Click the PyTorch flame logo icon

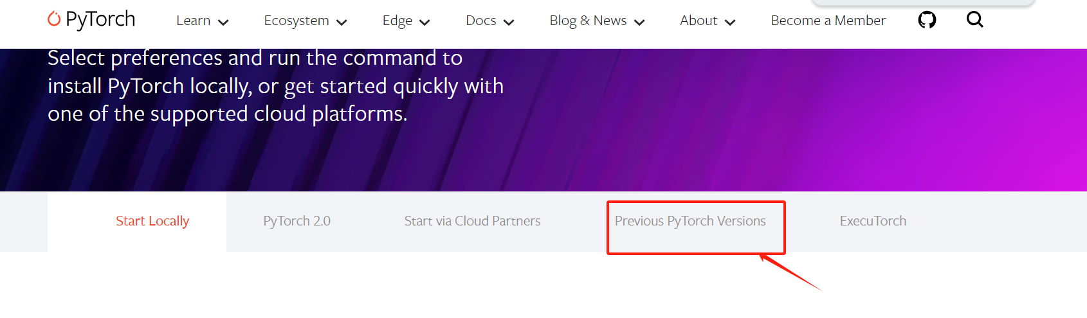[54, 19]
